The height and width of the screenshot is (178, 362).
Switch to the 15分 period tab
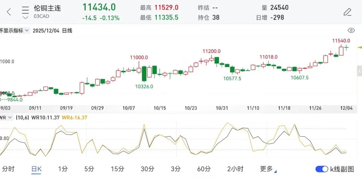click(117, 169)
